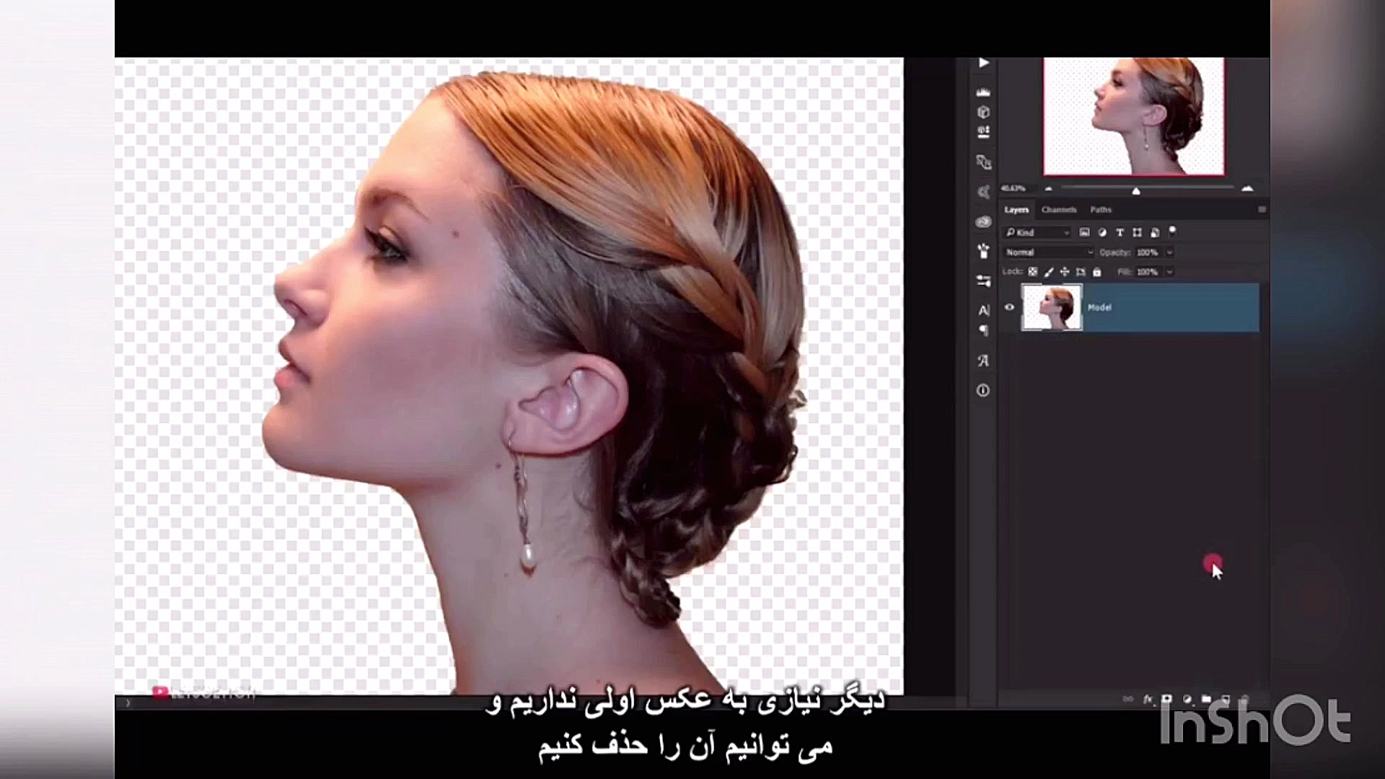Open the Kind filter type dropdown
Image resolution: width=1385 pixels, height=779 pixels.
pyautogui.click(x=1037, y=232)
